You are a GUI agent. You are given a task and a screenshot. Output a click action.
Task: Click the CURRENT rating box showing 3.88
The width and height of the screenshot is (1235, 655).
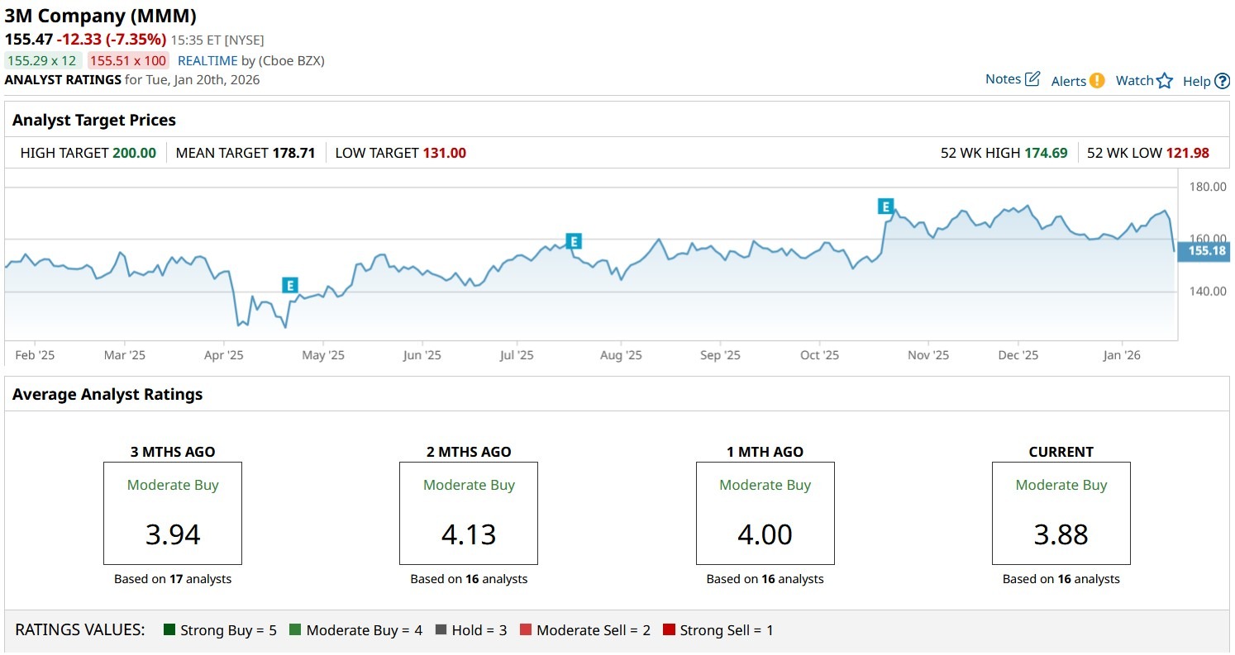click(1061, 513)
